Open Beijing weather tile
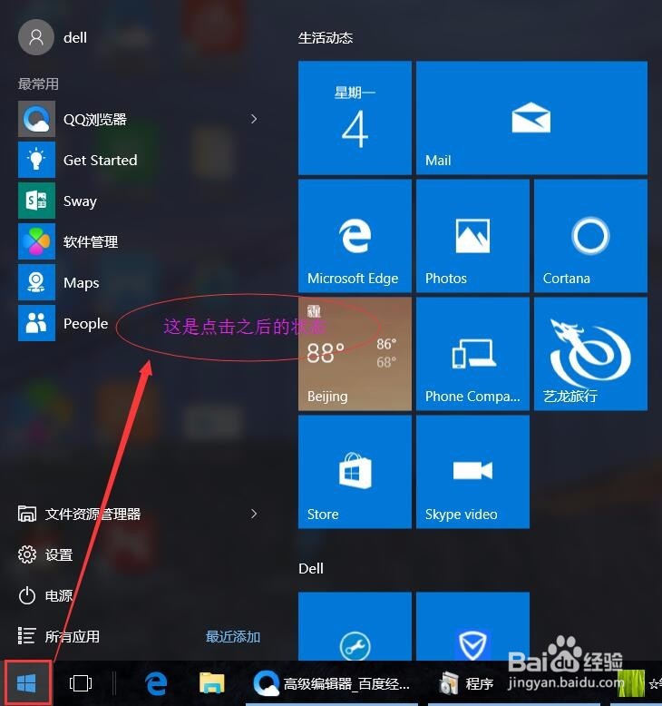 [x=355, y=354]
